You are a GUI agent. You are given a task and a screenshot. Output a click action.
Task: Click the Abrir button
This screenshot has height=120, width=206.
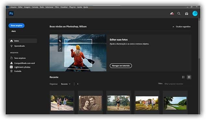(x=14, y=31)
